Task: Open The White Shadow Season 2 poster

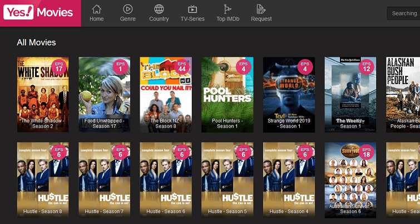Action: [x=43, y=94]
